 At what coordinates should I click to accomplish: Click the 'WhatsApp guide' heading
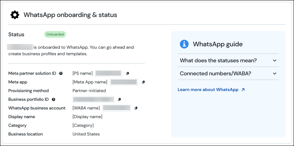218,44
